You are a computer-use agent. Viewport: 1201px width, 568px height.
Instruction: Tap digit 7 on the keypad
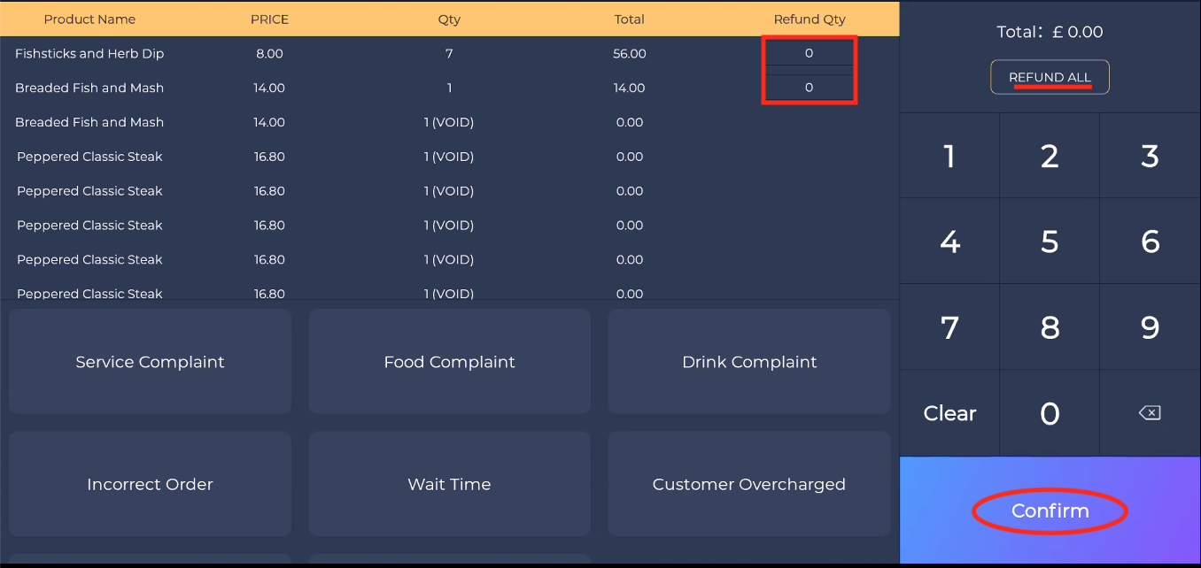point(949,327)
